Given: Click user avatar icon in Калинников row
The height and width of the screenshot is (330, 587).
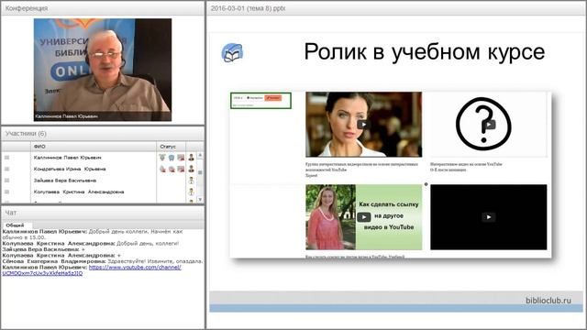Looking at the screenshot, I should (x=192, y=158).
